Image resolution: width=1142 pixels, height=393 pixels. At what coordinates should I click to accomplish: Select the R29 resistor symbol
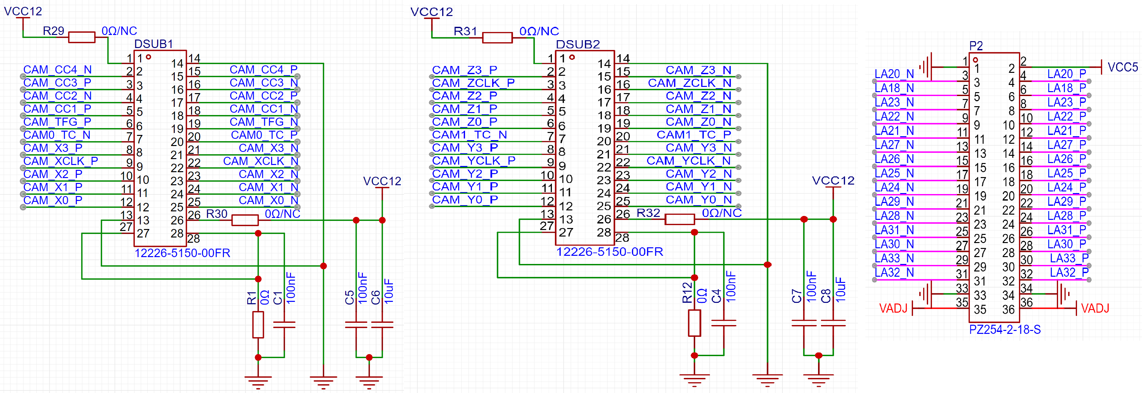[82, 37]
